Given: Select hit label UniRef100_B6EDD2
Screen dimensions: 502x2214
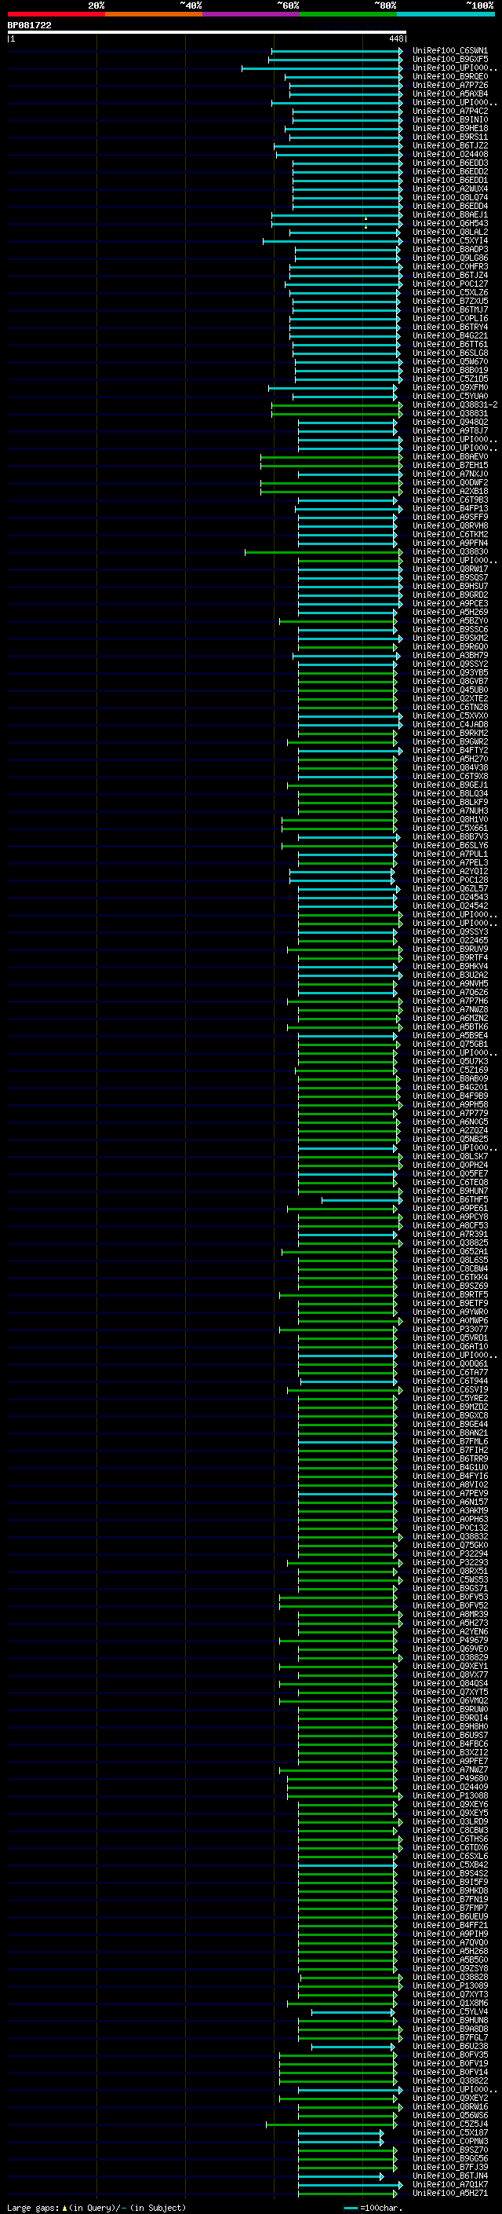Looking at the screenshot, I should (449, 172).
